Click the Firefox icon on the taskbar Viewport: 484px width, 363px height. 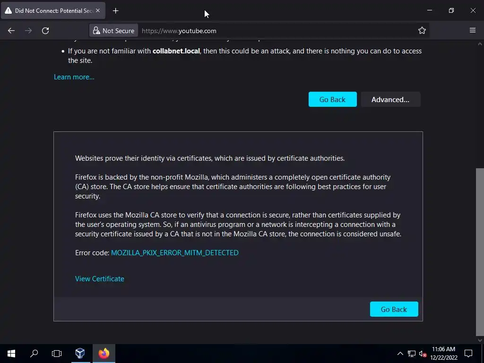pos(104,354)
